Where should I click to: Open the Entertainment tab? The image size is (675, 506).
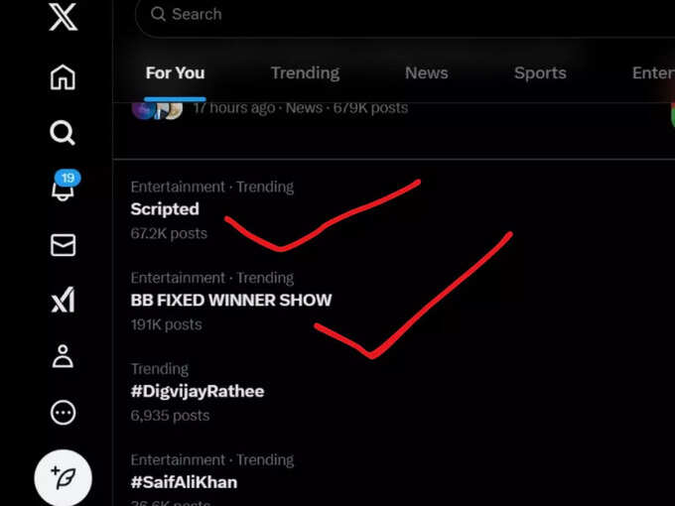pyautogui.click(x=653, y=73)
